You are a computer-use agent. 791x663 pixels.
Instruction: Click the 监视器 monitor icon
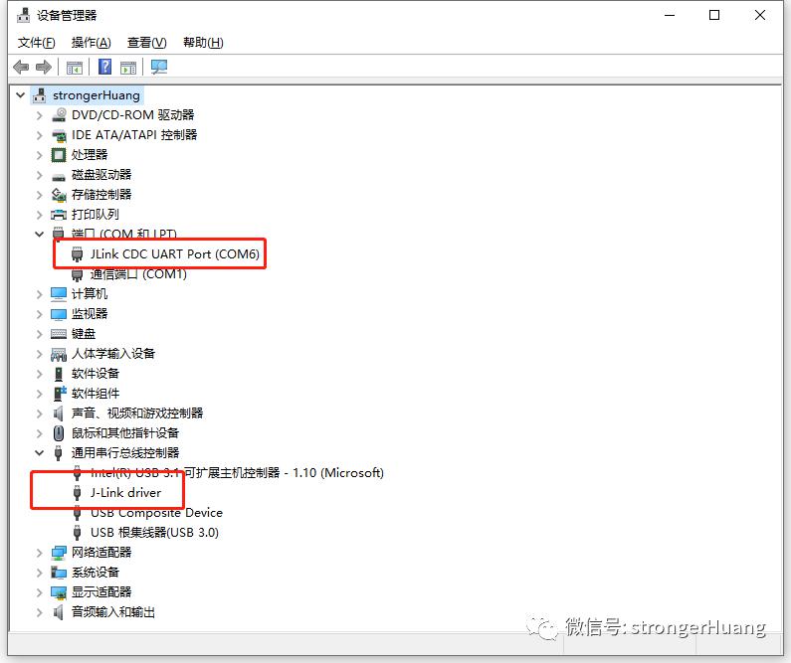pyautogui.click(x=59, y=314)
